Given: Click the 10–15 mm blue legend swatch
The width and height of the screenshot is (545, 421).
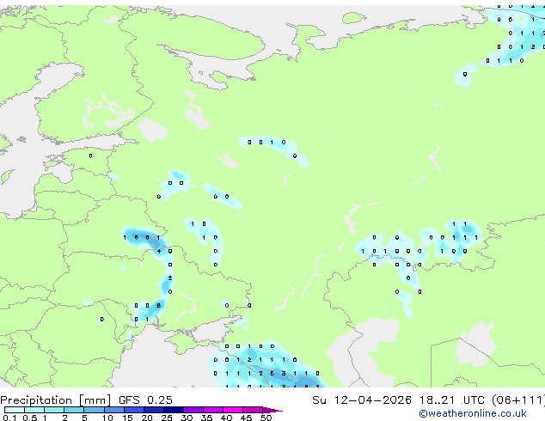Looking at the screenshot, I should point(114,410).
